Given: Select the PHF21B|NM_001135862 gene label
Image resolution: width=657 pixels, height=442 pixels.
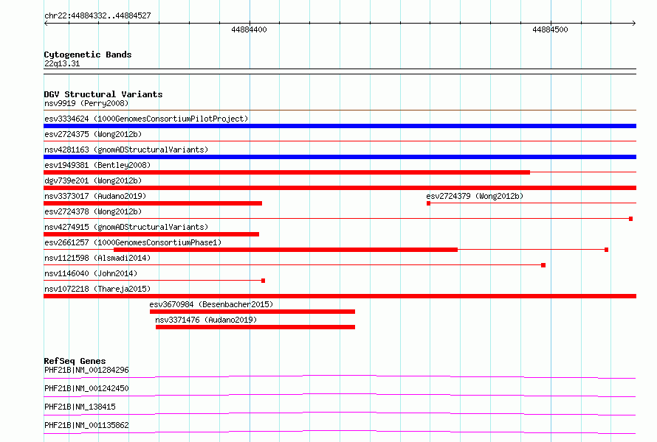Looking at the screenshot, I should [x=86, y=425].
